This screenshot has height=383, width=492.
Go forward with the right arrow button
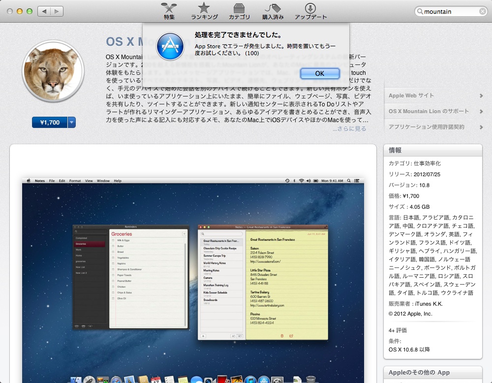(x=57, y=11)
